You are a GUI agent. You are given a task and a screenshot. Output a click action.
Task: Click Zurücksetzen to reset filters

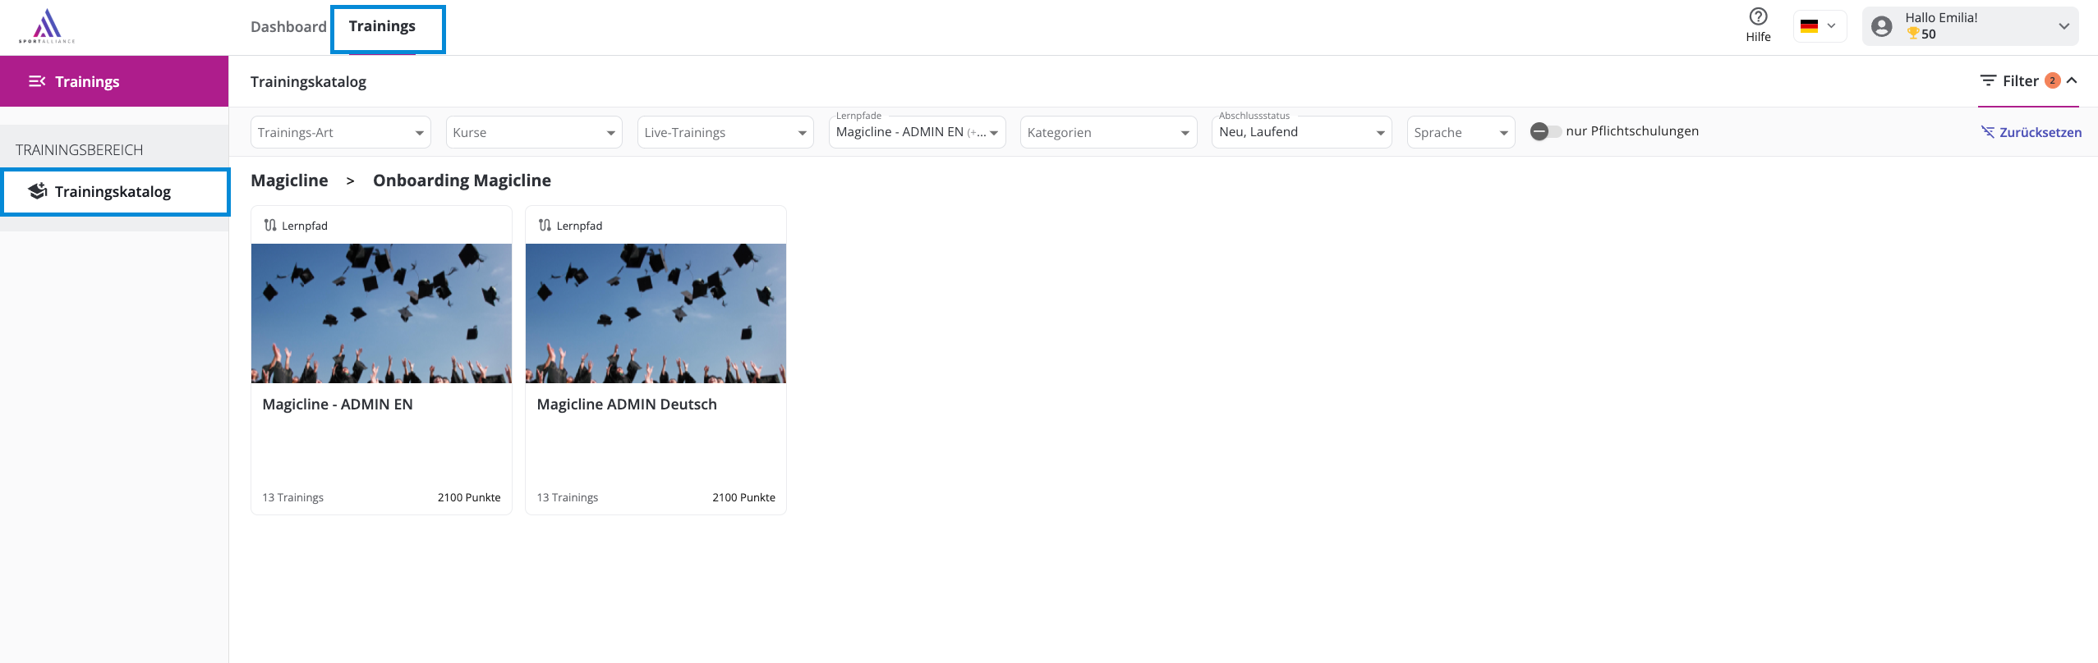click(x=2040, y=132)
